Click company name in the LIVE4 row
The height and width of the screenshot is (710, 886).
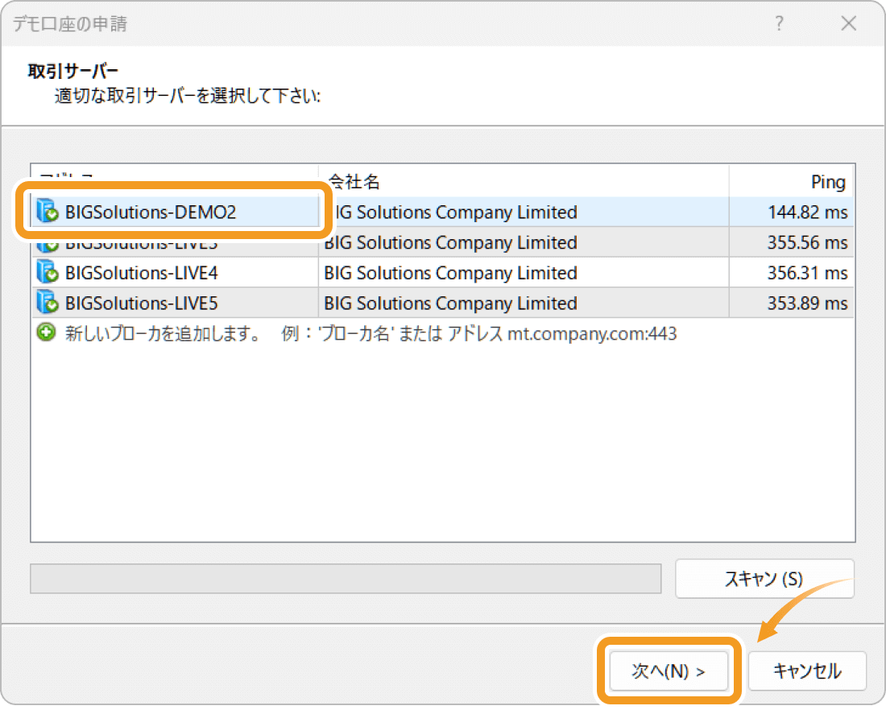point(450,274)
